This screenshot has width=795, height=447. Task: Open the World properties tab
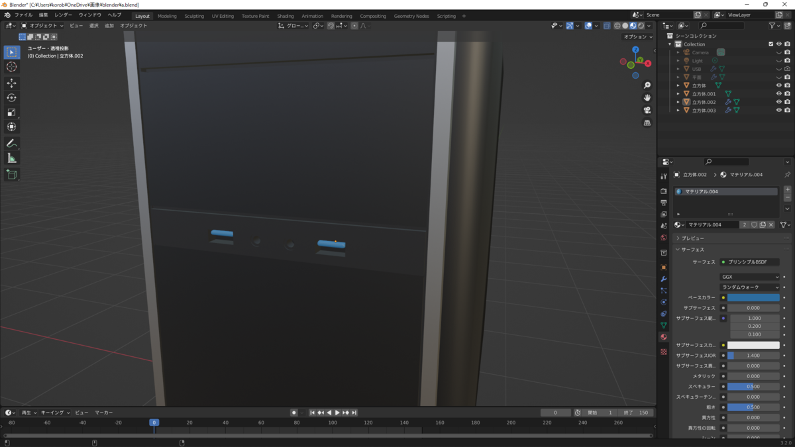(x=664, y=238)
